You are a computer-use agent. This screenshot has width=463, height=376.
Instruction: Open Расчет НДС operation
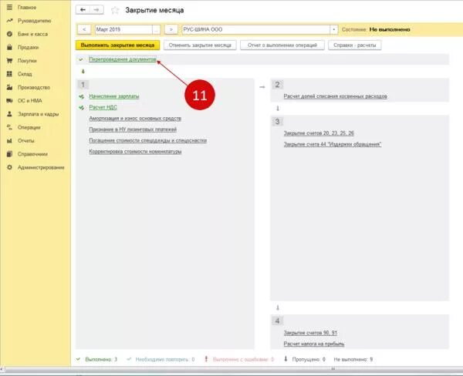[x=103, y=107]
